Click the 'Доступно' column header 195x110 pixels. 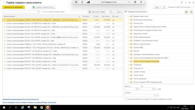(106, 16)
